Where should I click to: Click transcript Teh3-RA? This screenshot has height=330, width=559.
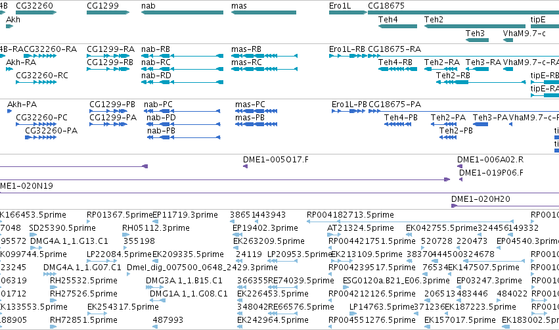click(x=483, y=62)
